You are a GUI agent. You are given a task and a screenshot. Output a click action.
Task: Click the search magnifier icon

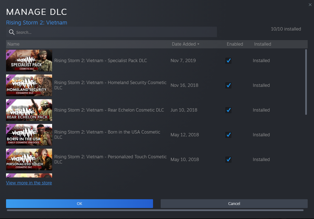12,32
